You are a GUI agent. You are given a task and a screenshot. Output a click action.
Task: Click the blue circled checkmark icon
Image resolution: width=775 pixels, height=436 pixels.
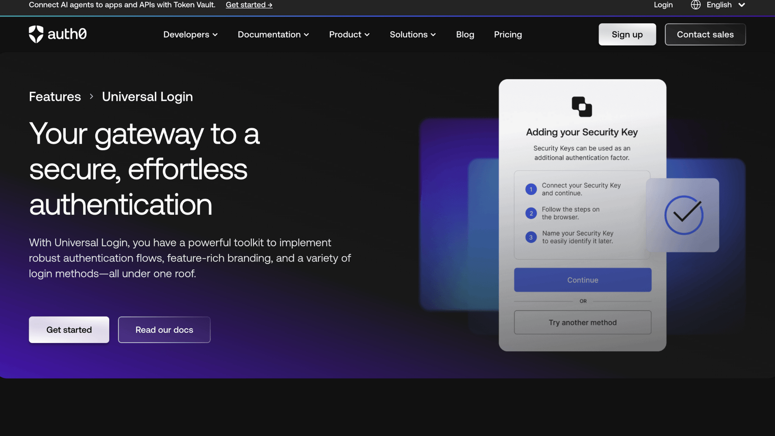pyautogui.click(x=684, y=215)
